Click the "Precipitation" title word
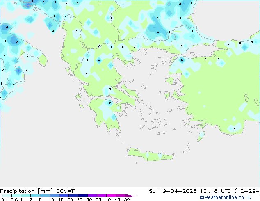Viewport: 260px width, 201px height. tap(17, 191)
